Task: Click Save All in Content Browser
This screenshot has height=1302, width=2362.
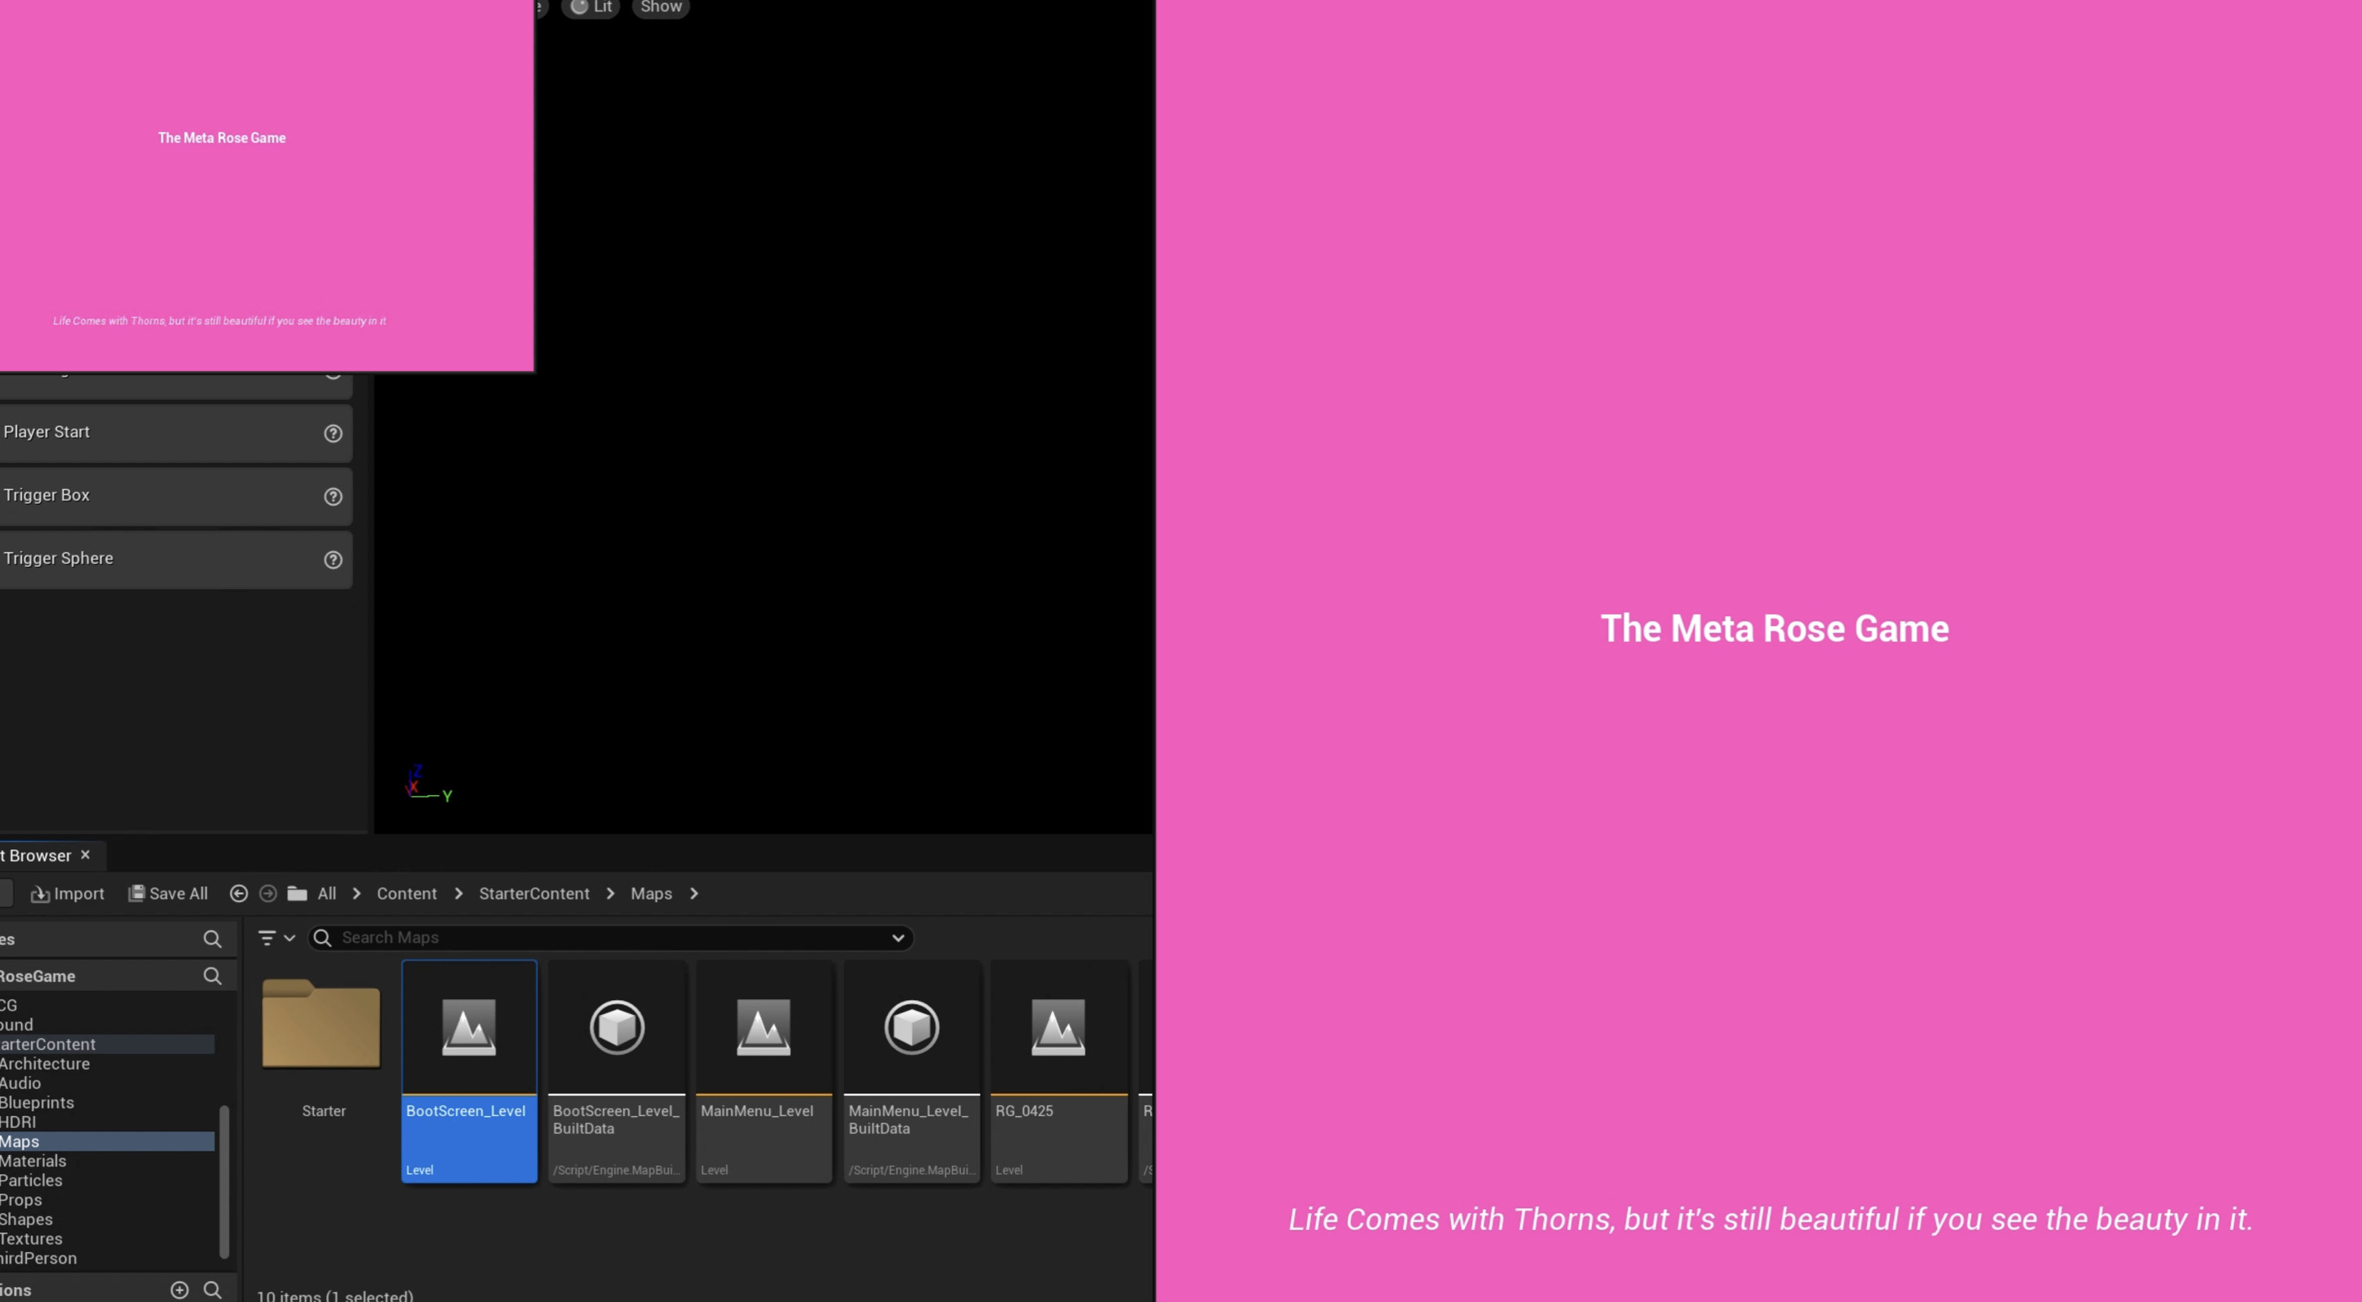Action: (x=168, y=893)
